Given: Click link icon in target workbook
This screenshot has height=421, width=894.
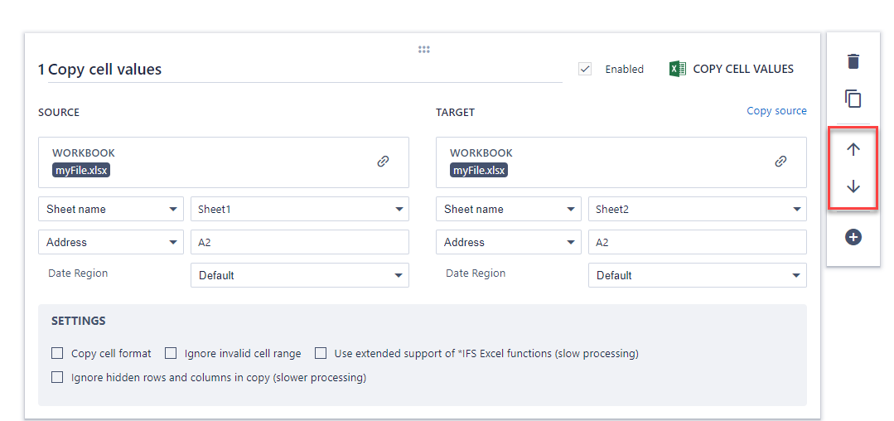Looking at the screenshot, I should pyautogui.click(x=780, y=162).
